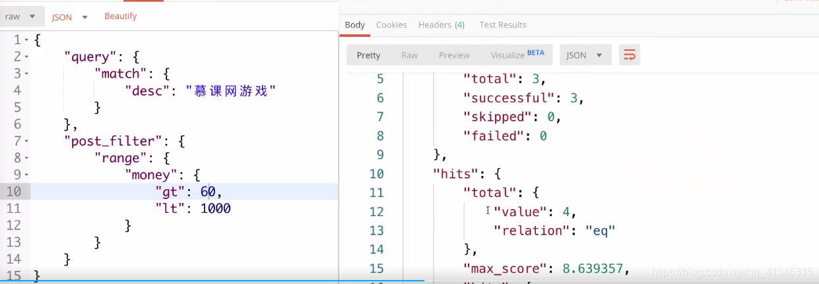Collapse the "query" block on line 2
The image size is (819, 284).
tap(26, 57)
